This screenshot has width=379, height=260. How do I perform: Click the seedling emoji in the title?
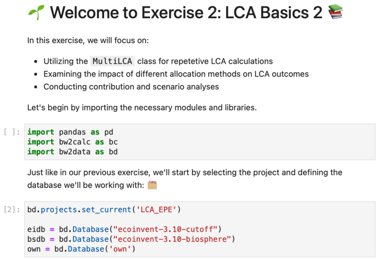36,12
